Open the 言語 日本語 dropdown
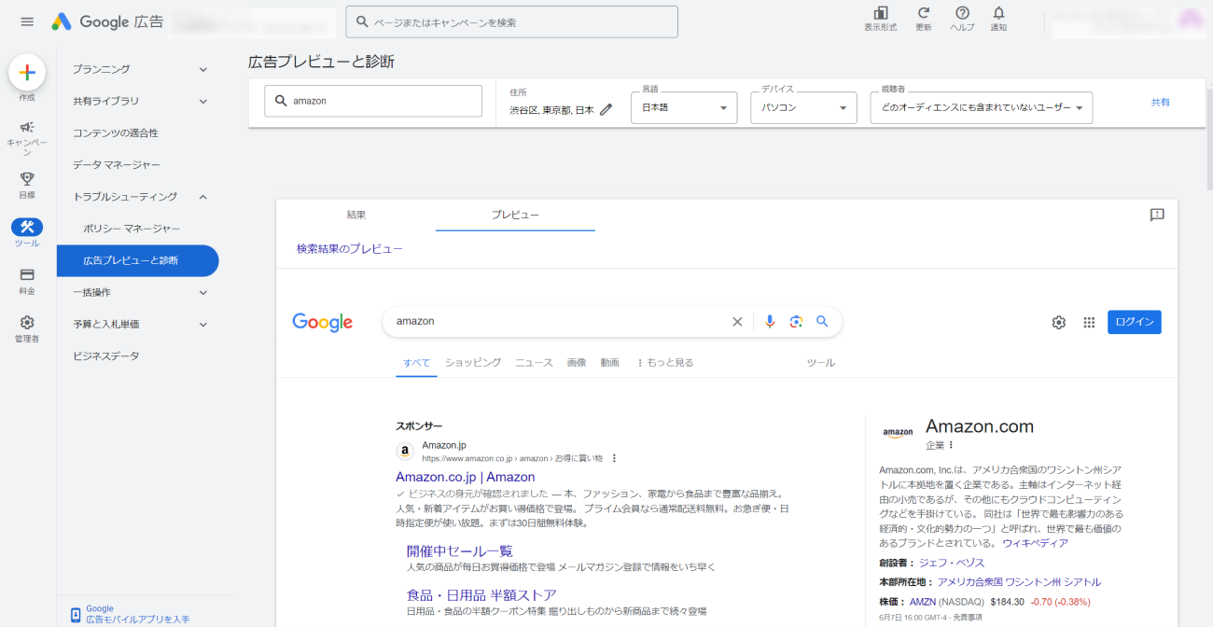Image resolution: width=1213 pixels, height=627 pixels. 685,108
